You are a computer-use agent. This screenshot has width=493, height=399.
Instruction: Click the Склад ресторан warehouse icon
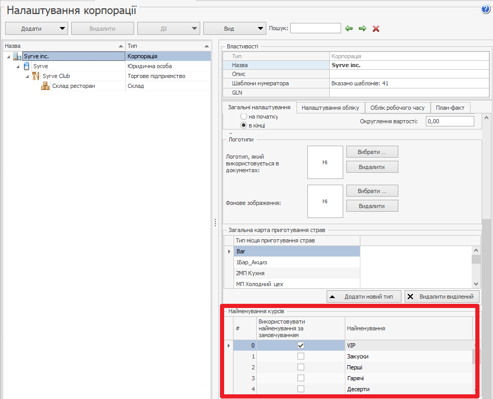45,86
